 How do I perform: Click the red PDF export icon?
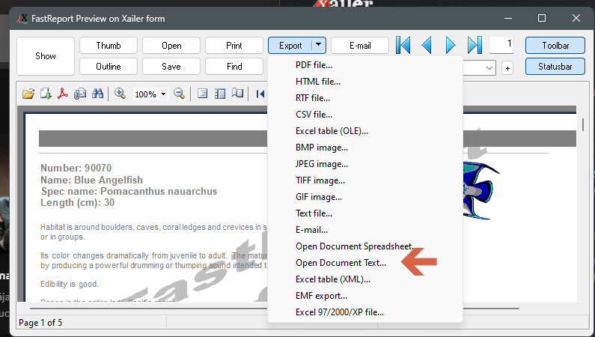coord(63,94)
